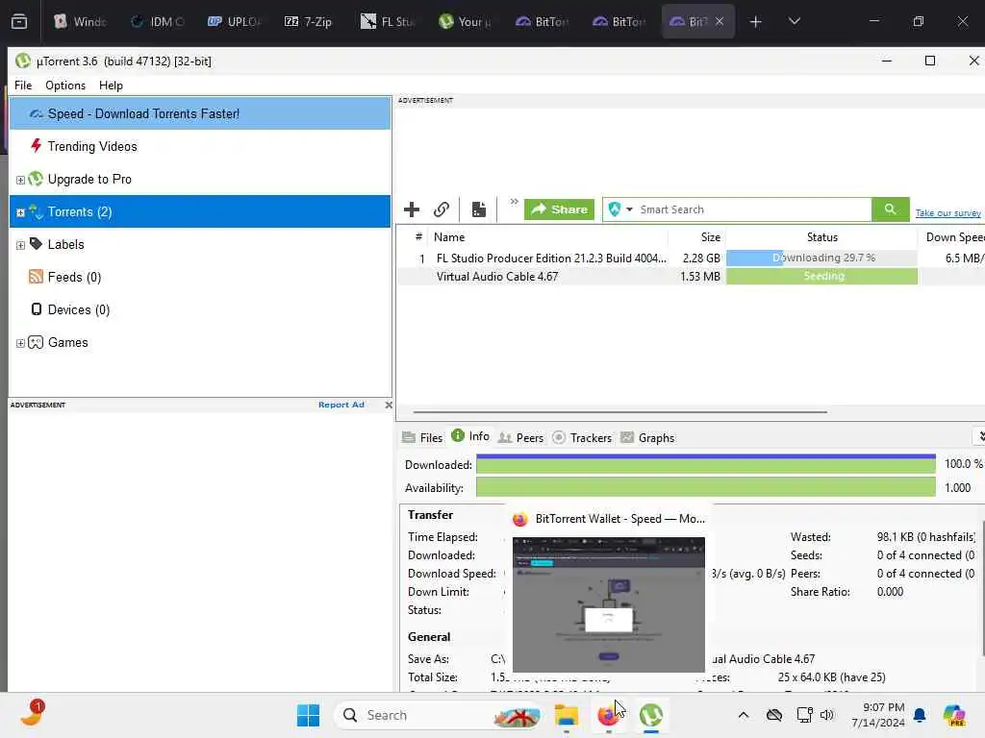This screenshot has height=738, width=985.
Task: Expand the Upgrade to Pro node
Action: click(20, 180)
